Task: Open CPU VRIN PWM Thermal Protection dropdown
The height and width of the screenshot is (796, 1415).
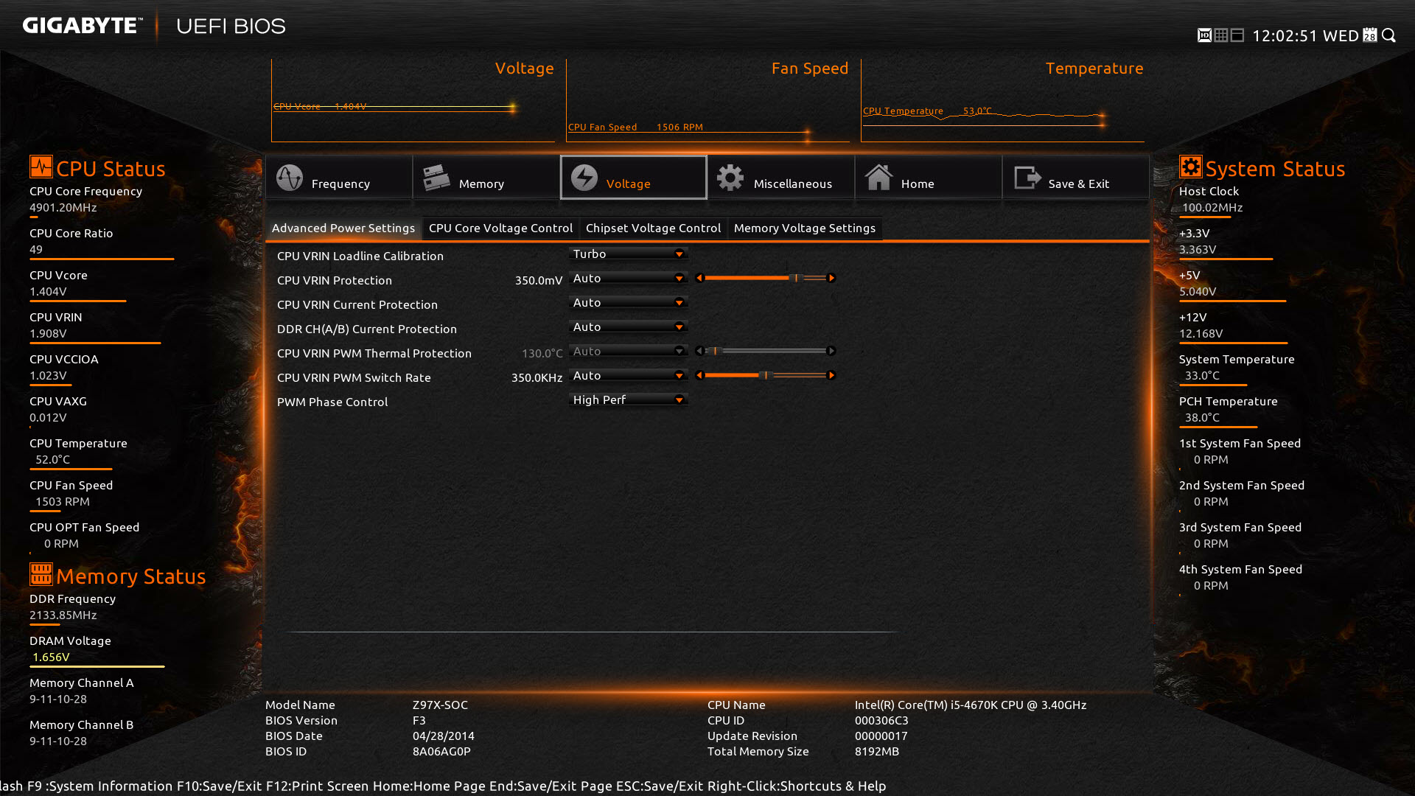Action: (x=629, y=352)
